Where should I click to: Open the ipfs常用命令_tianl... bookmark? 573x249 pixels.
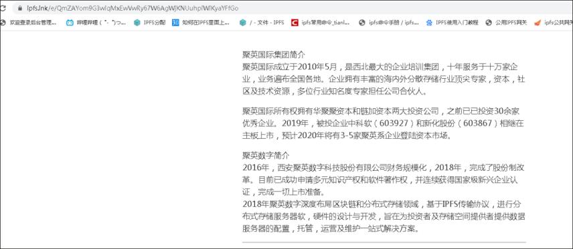tap(321, 23)
